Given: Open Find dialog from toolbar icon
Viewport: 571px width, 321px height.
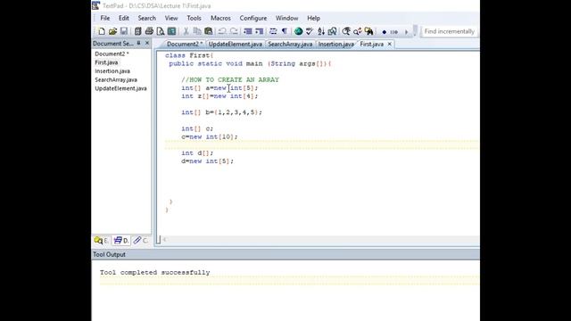Looking at the screenshot, I should coord(346,31).
